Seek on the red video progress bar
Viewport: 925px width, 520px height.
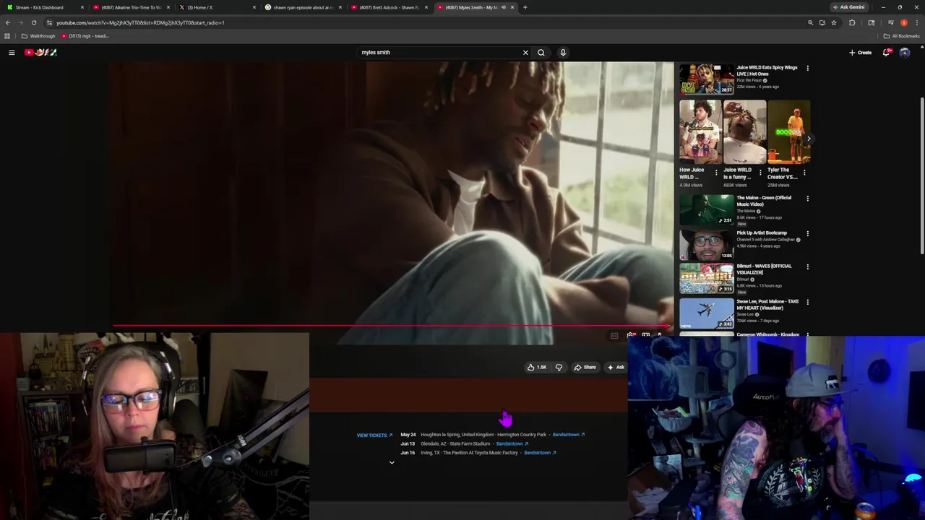[392, 325]
